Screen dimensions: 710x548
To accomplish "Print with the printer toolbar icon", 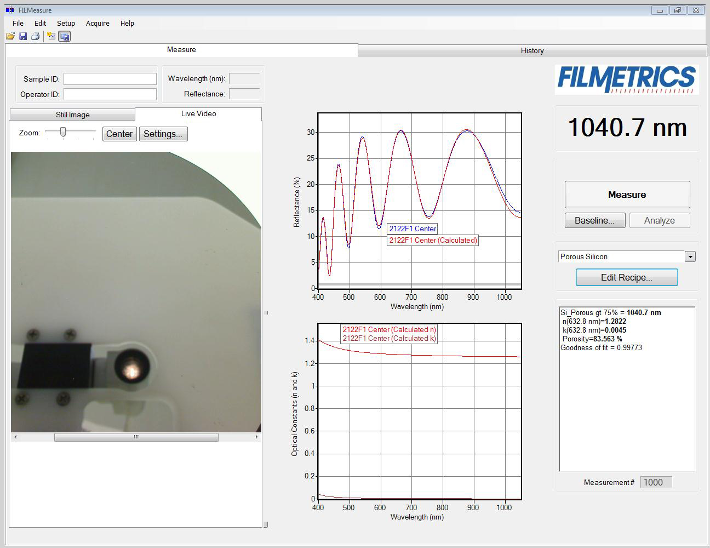I will (36, 36).
